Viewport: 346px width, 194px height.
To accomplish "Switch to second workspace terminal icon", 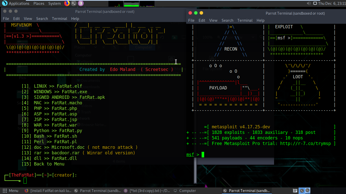I will [x=307, y=191].
